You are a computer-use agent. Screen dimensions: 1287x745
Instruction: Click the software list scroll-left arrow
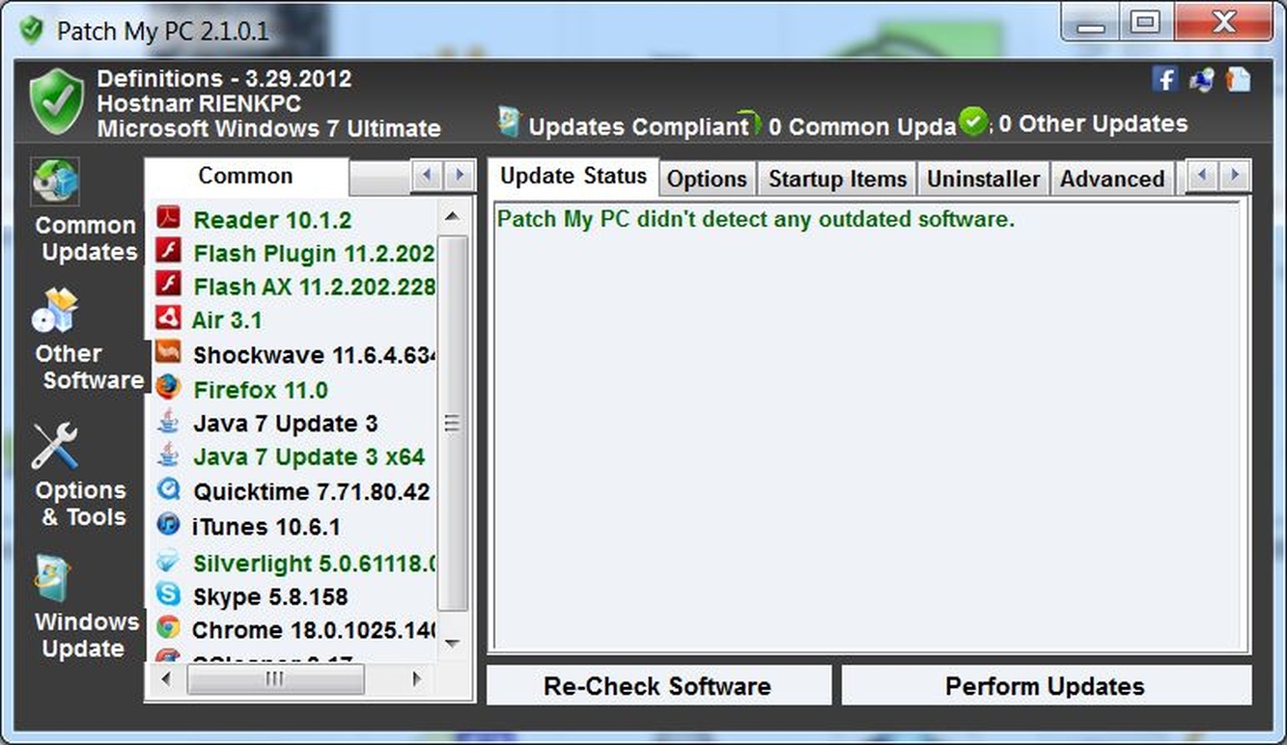click(x=166, y=679)
